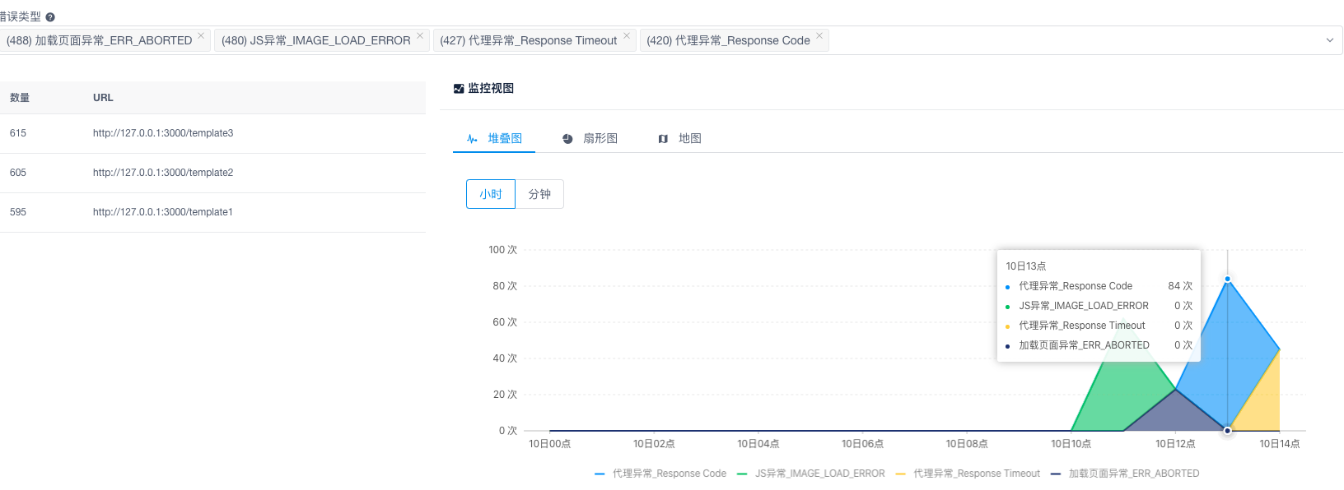Click the 10日00点 axis label

[x=549, y=444]
